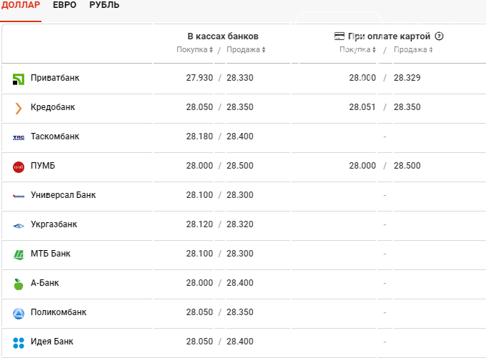This screenshot has height=358, width=486.
Task: Switch to the ЕВРО currency tab
Action: click(x=64, y=5)
